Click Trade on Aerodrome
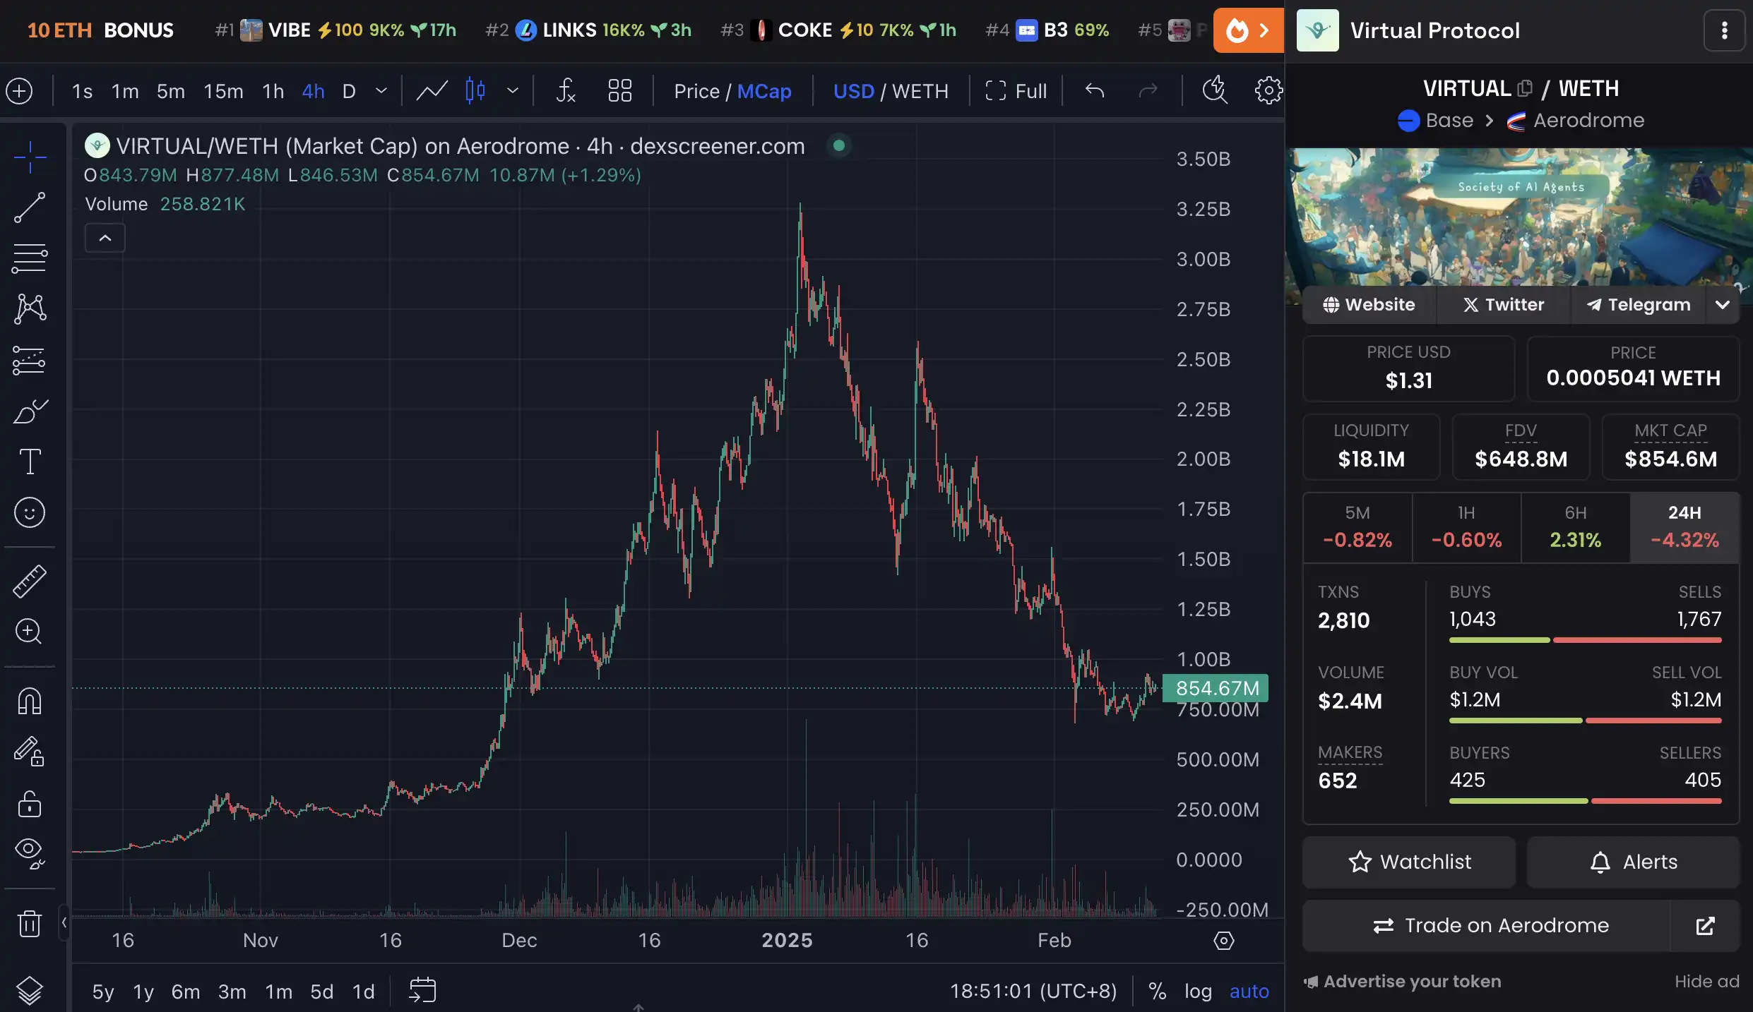 point(1489,925)
